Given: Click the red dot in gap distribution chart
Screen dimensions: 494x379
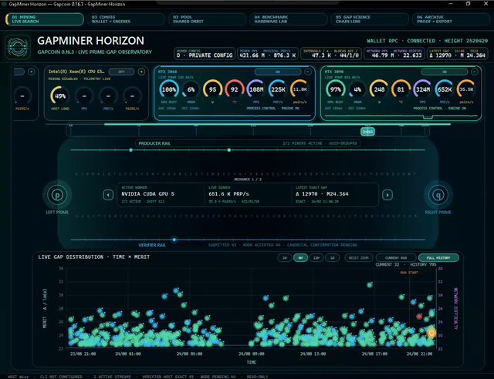Looking at the screenshot, I should [x=419, y=317].
